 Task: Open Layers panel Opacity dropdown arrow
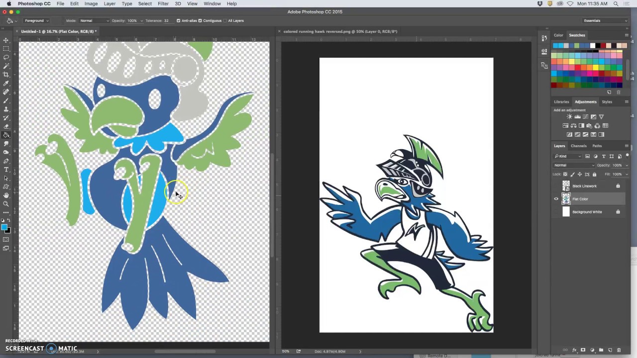click(x=627, y=165)
